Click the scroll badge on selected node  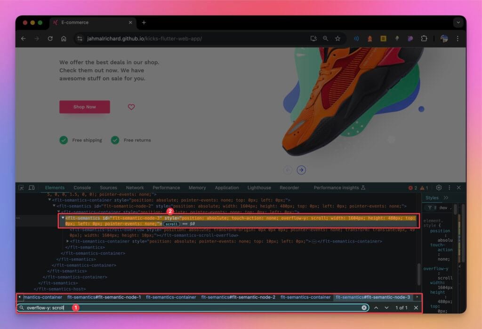pyautogui.click(x=171, y=224)
